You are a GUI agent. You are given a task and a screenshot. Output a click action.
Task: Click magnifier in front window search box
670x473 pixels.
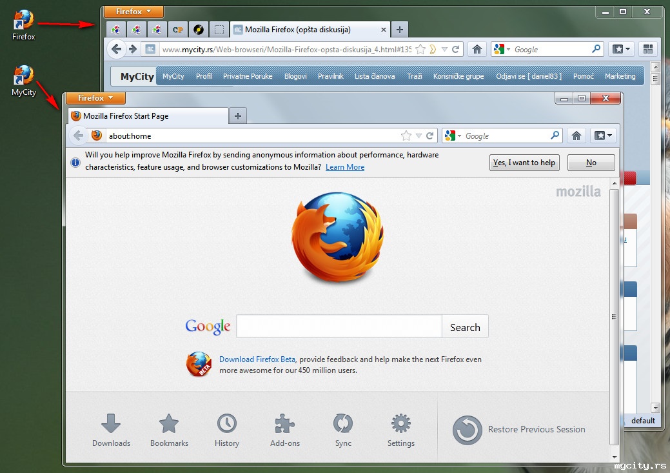click(x=555, y=136)
